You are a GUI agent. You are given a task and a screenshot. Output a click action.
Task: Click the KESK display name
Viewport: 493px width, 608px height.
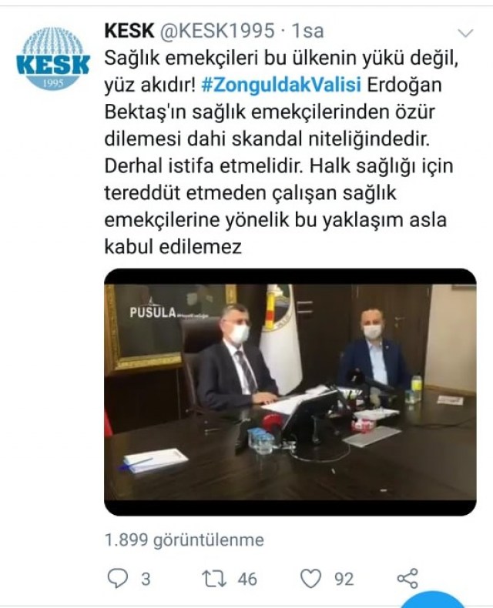[129, 31]
